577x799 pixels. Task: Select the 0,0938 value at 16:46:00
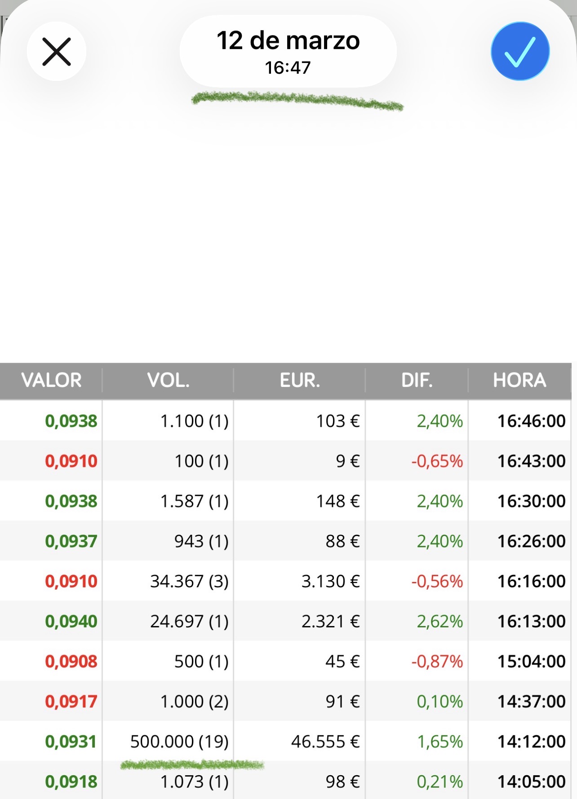coord(71,421)
